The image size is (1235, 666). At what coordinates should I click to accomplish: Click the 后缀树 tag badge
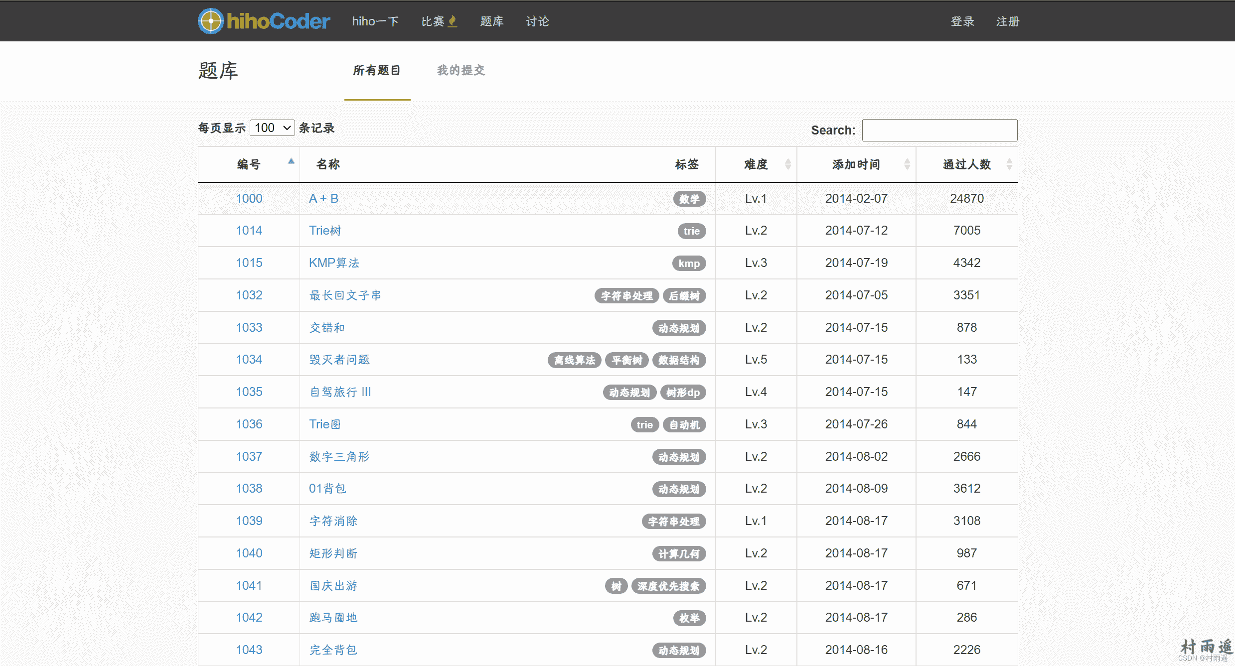point(684,296)
